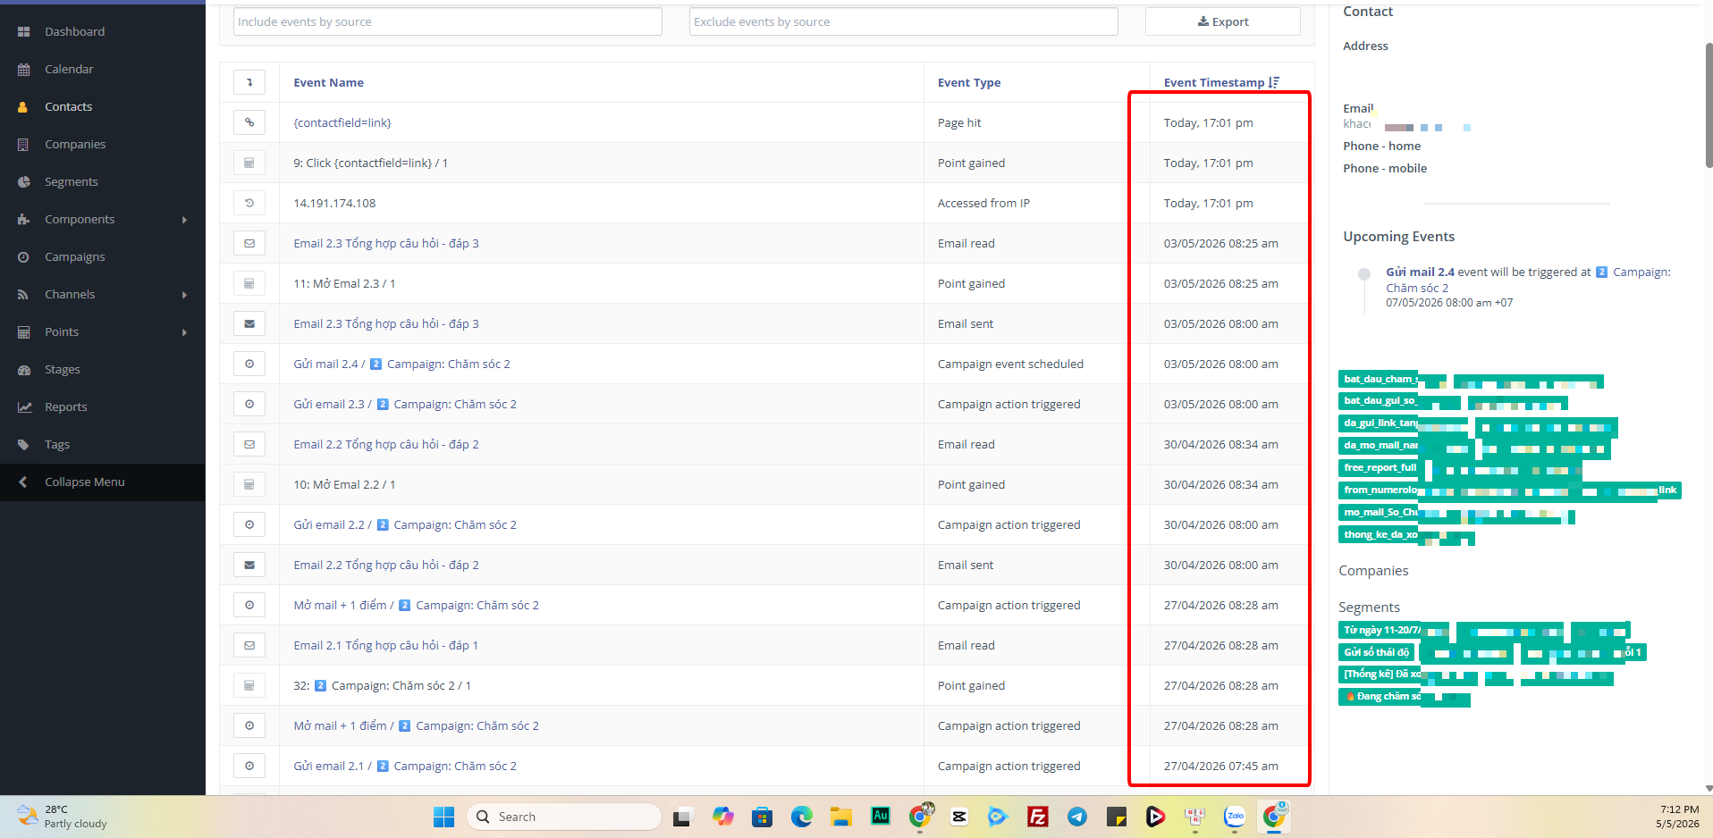Click calculator icon on '10: Mở Emal 2.2' row
Screen dimensions: 1713x838
tap(249, 484)
